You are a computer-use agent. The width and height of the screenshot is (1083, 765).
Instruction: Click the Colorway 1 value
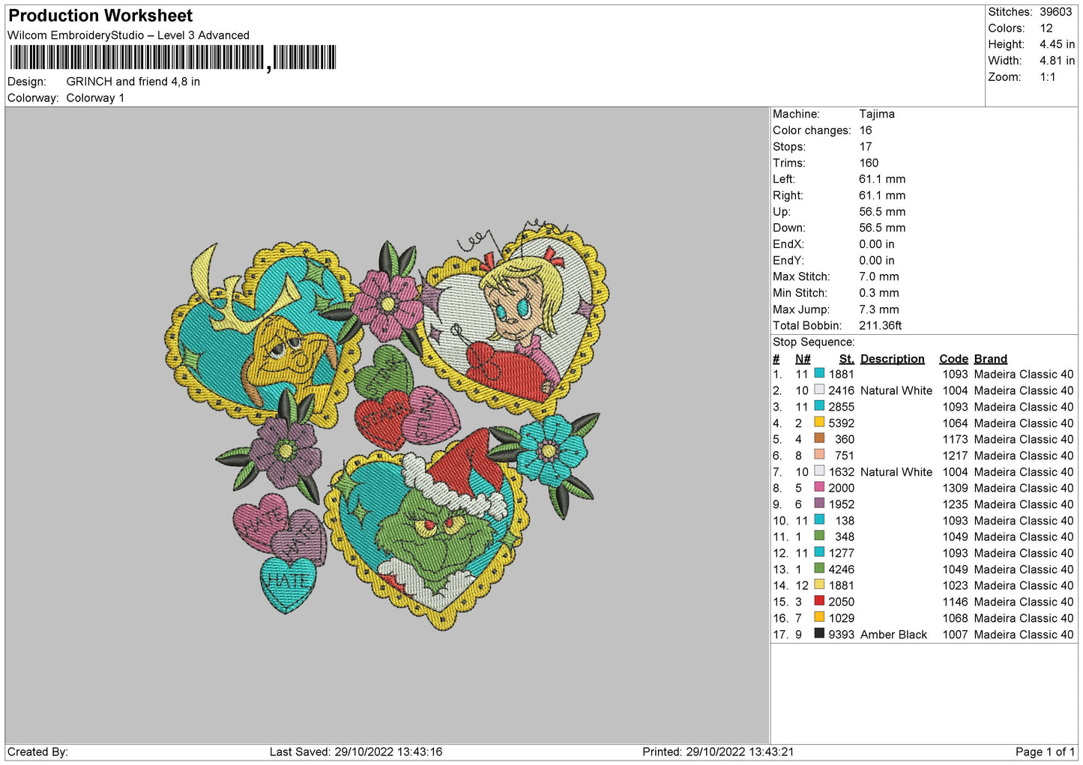(95, 98)
